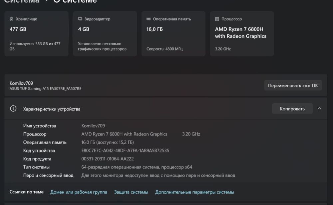Click the info icon beside Характеристики устройства
This screenshot has height=205, width=333.
13,109
